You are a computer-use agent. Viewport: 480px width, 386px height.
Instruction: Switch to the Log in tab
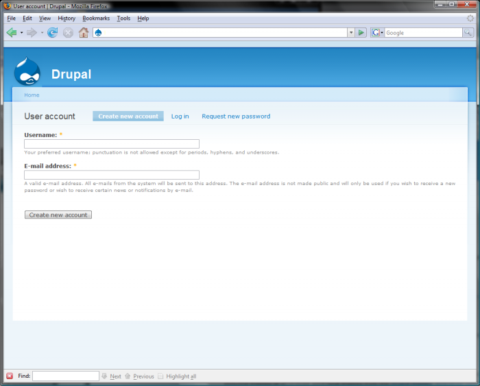pyautogui.click(x=180, y=117)
